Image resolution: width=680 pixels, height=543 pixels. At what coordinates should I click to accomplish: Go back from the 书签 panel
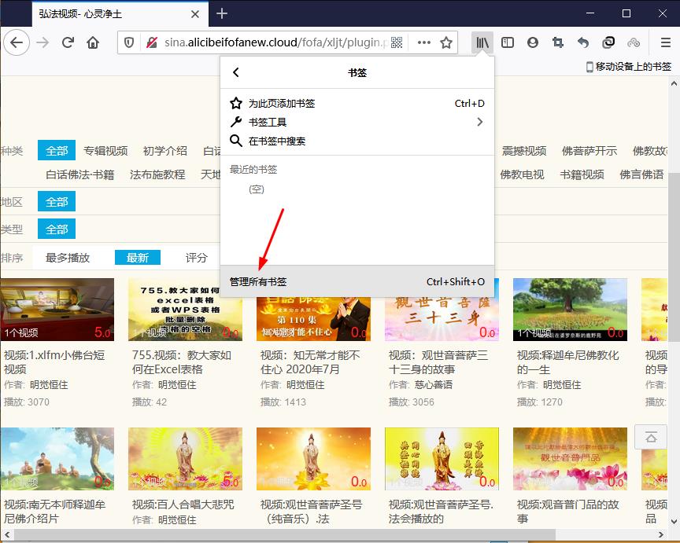point(236,72)
